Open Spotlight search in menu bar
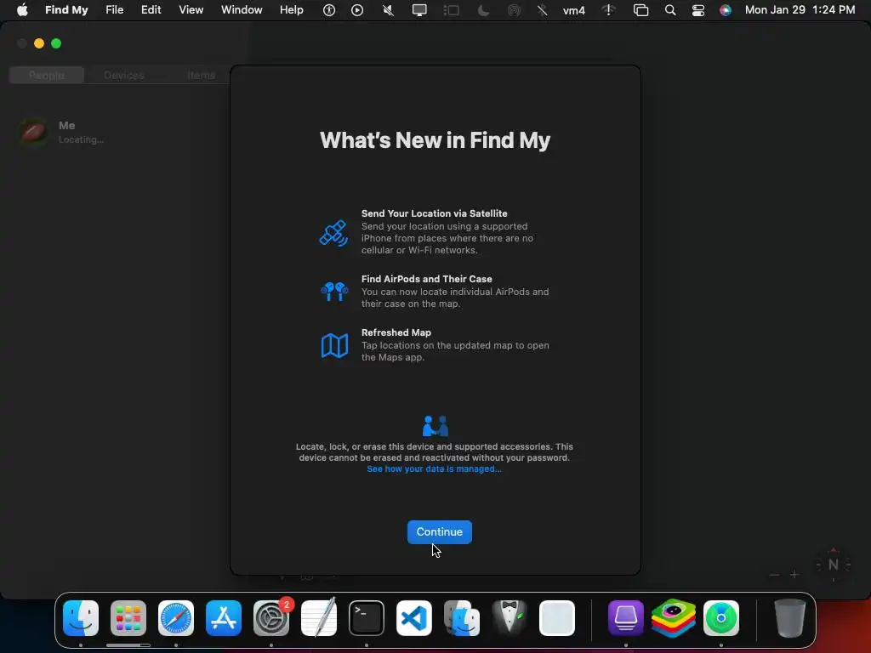This screenshot has height=653, width=871. 670,10
